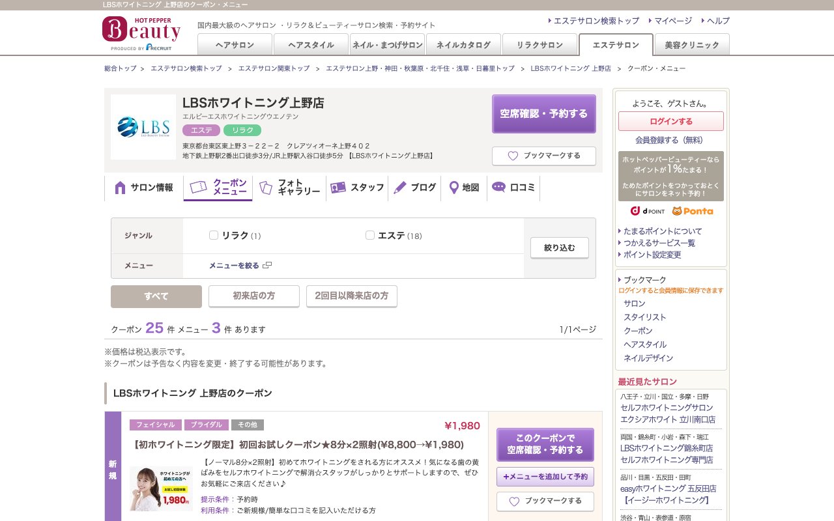The width and height of the screenshot is (834, 521).
Task: Check the エステ (18) checkbox
Action: (370, 235)
